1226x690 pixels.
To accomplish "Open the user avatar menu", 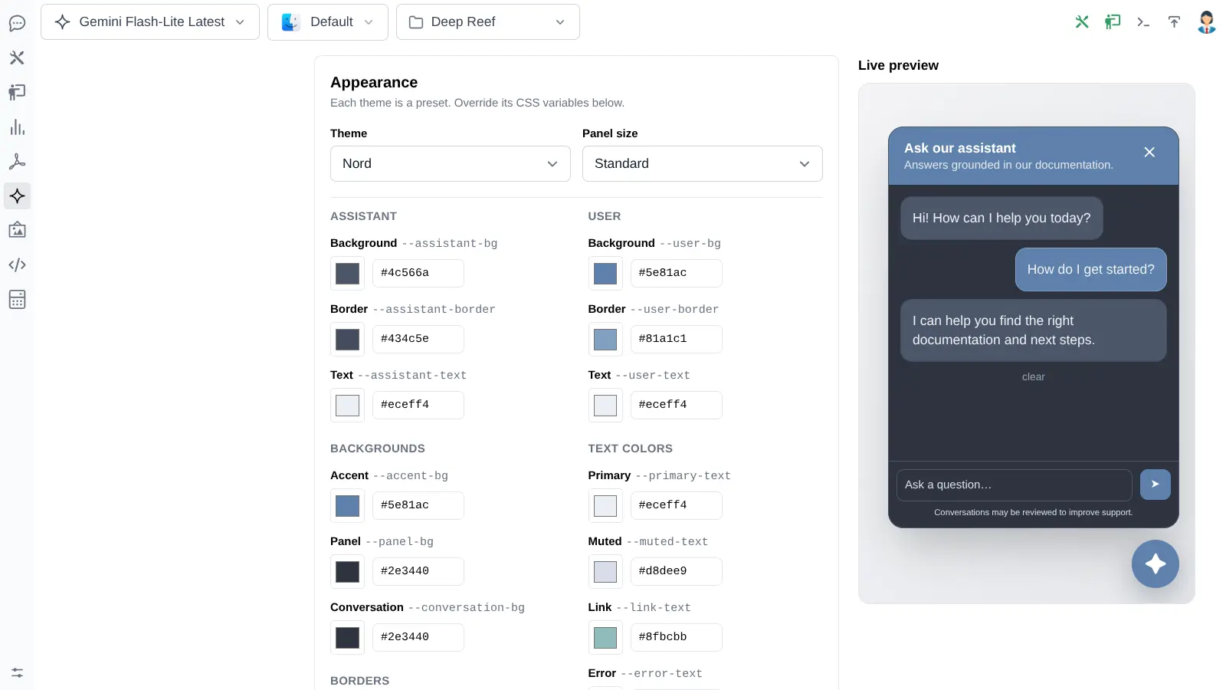I will [1207, 21].
